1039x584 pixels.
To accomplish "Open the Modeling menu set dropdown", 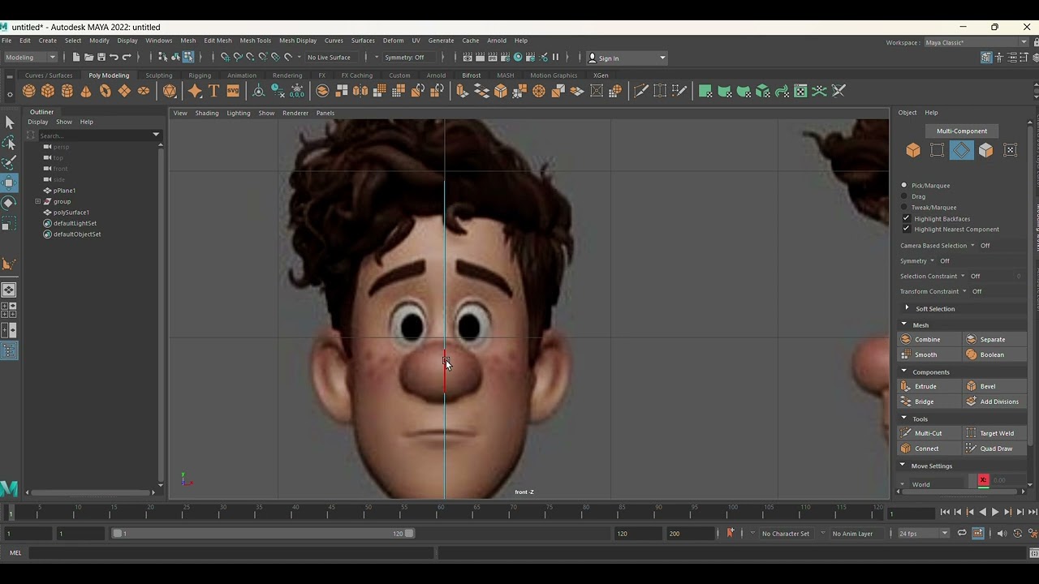I will tap(30, 58).
